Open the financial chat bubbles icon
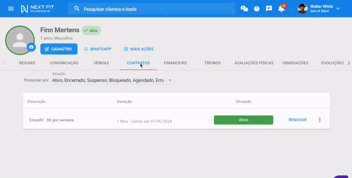 pos(244,9)
